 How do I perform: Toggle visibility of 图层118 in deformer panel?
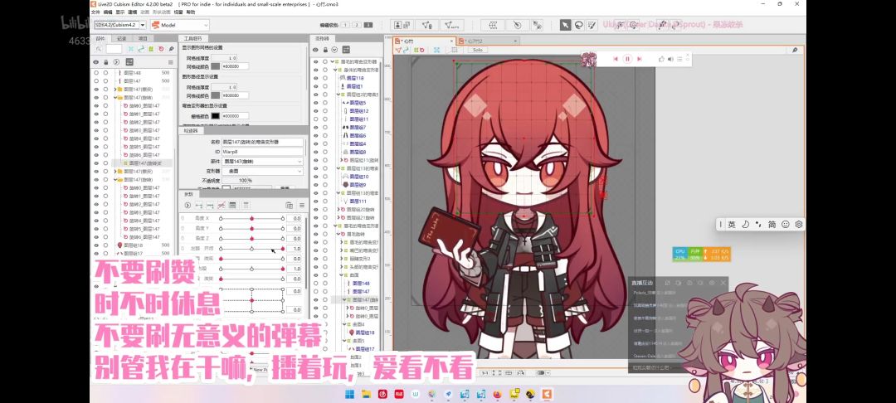click(315, 78)
